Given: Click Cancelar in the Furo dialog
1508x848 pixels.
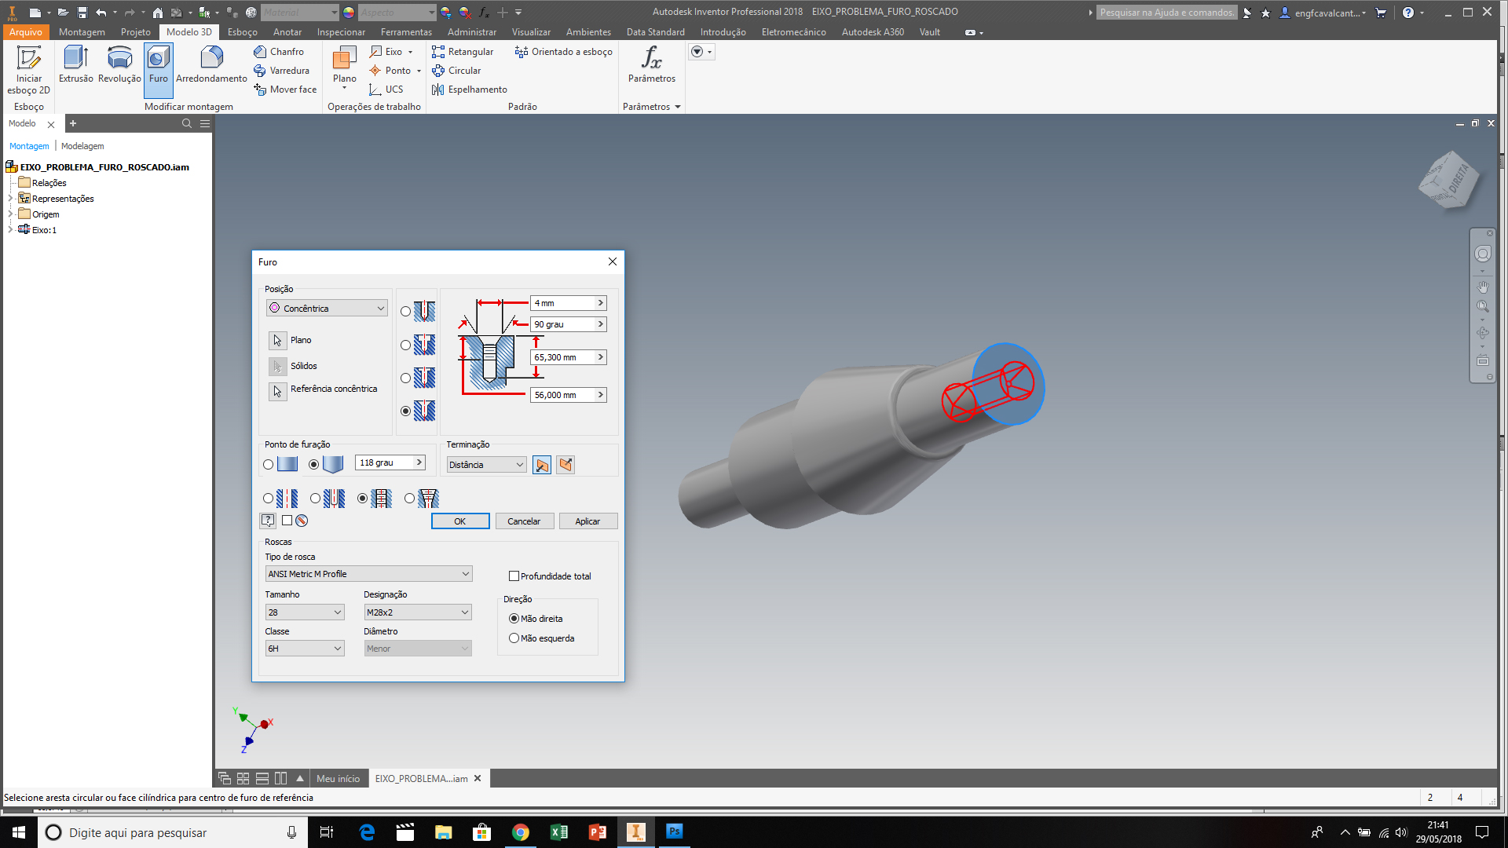Looking at the screenshot, I should tap(524, 521).
